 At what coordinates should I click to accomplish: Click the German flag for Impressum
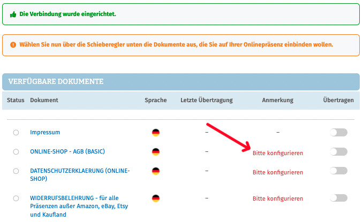pyautogui.click(x=156, y=132)
